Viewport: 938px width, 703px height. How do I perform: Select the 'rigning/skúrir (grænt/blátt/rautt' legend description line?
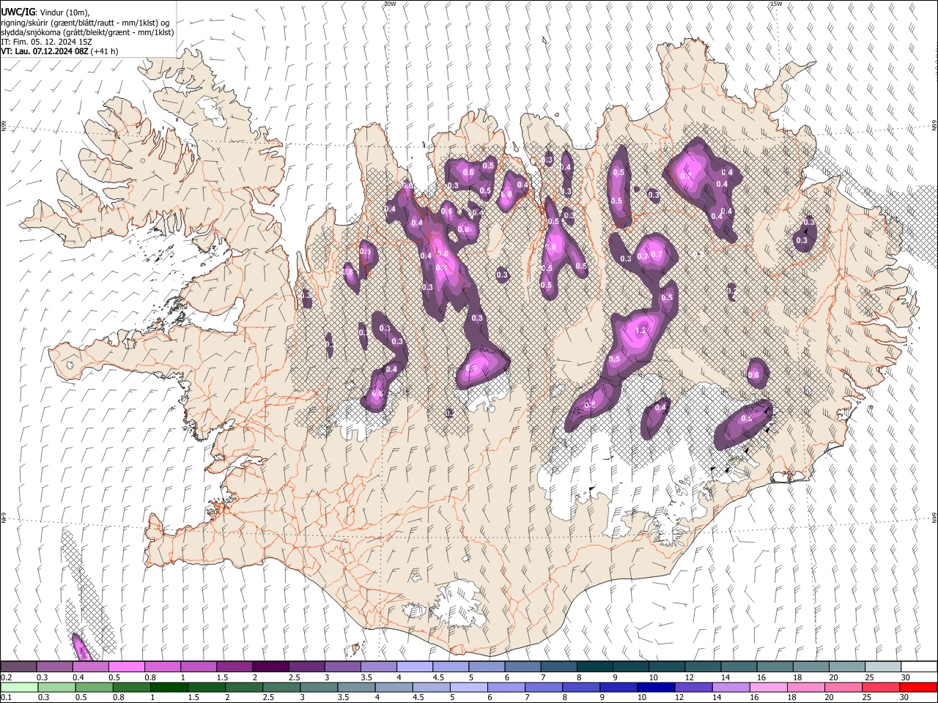(85, 23)
